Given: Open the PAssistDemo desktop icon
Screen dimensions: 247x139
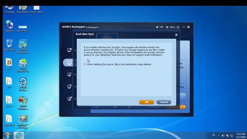Looking at the screenshot, I should (x=23, y=9).
